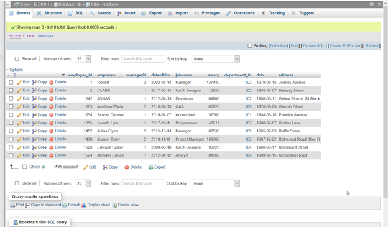Screen dimensions: 388x227
Task: Click the copy icon in Jismon Tomy's row
Action: point(34,139)
